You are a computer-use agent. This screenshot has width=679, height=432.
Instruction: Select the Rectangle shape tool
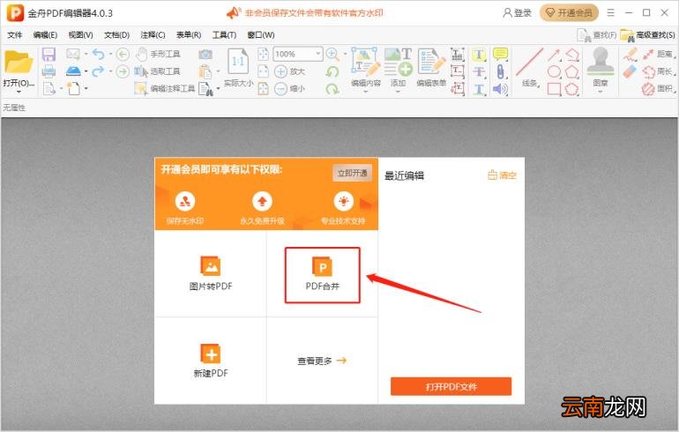(555, 89)
